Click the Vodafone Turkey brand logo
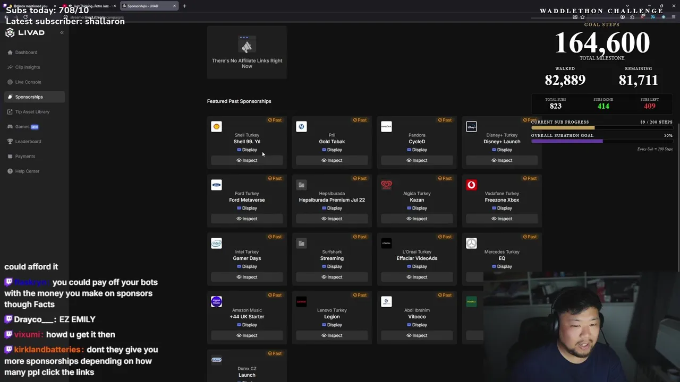 [x=471, y=185]
